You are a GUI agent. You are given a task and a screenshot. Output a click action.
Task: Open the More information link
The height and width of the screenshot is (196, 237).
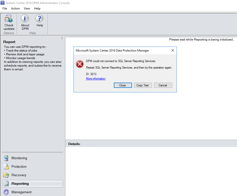pyautogui.click(x=96, y=79)
